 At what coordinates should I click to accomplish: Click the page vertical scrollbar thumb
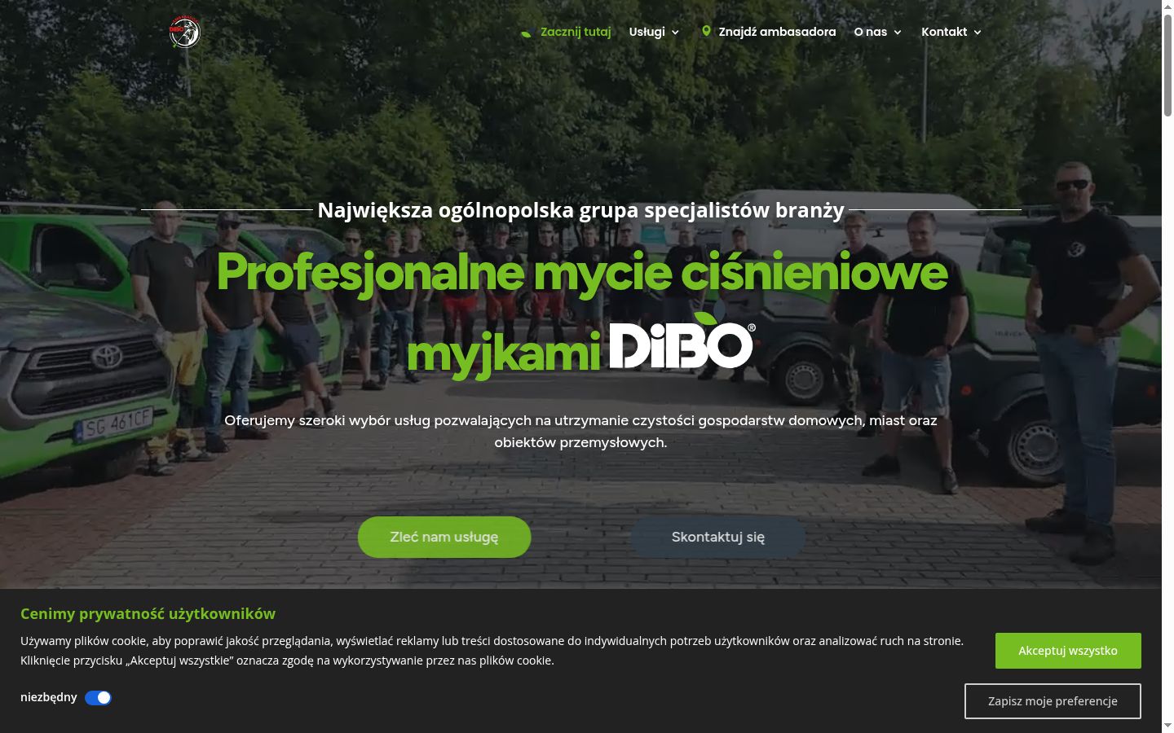1167,65
